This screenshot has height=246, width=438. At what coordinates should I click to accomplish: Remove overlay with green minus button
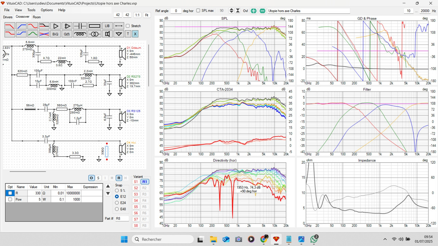coord(262,11)
